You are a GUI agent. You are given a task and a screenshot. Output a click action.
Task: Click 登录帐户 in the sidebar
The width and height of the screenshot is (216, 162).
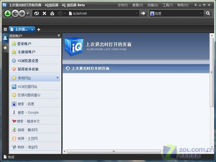tap(35, 44)
